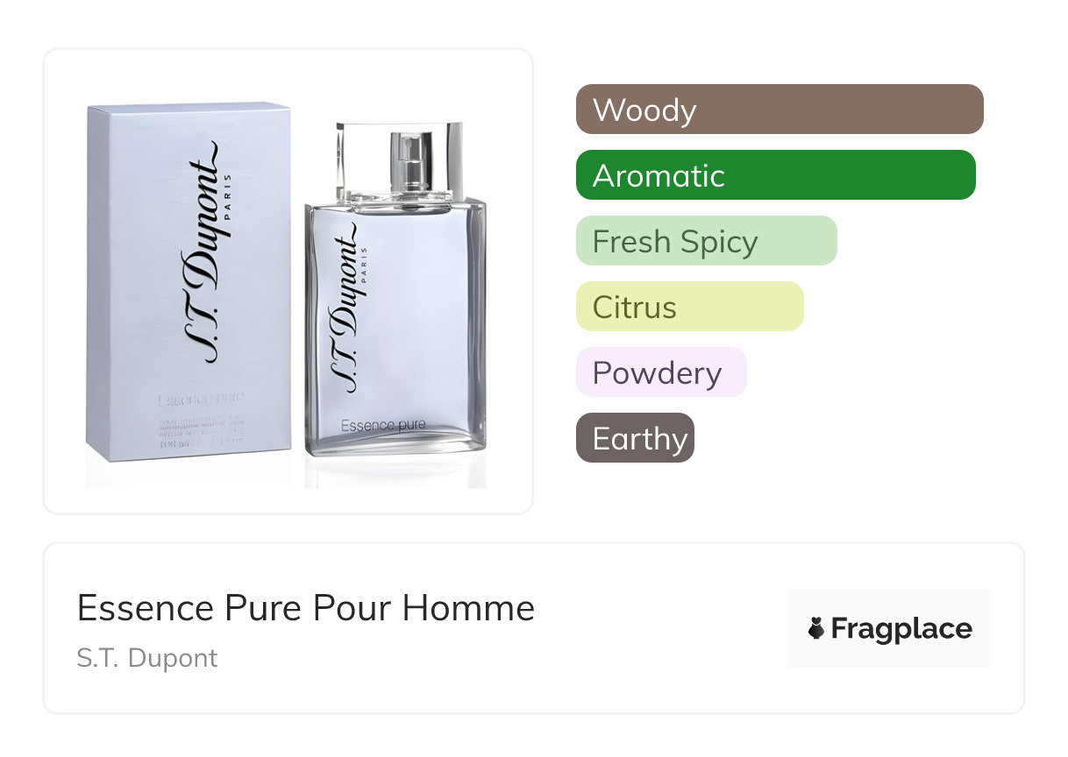
Task: Click the Fragplace wordmark text
Action: click(x=901, y=629)
